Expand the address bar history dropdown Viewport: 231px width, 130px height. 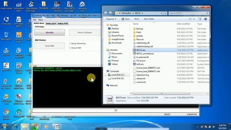[x=161, y=13]
